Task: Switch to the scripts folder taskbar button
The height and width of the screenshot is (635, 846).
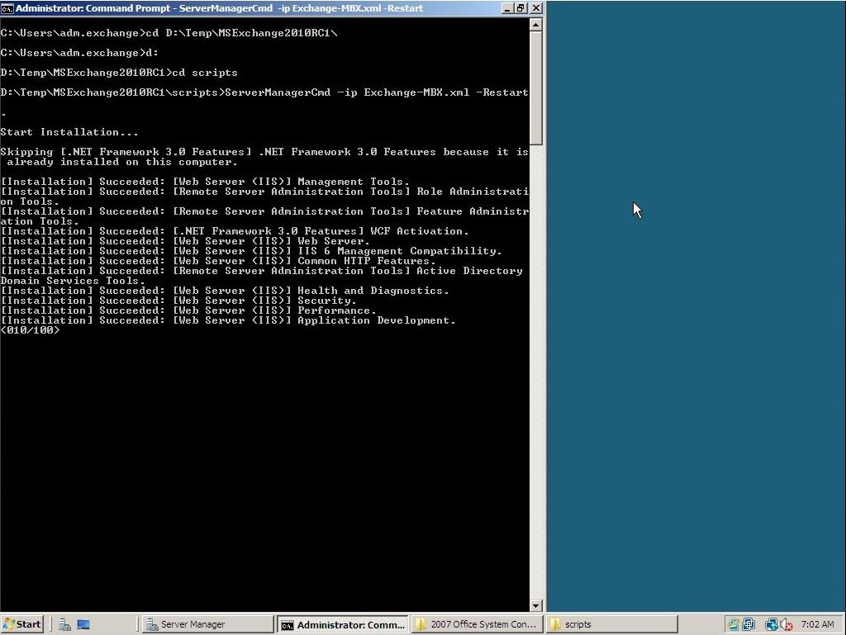Action: [x=612, y=624]
